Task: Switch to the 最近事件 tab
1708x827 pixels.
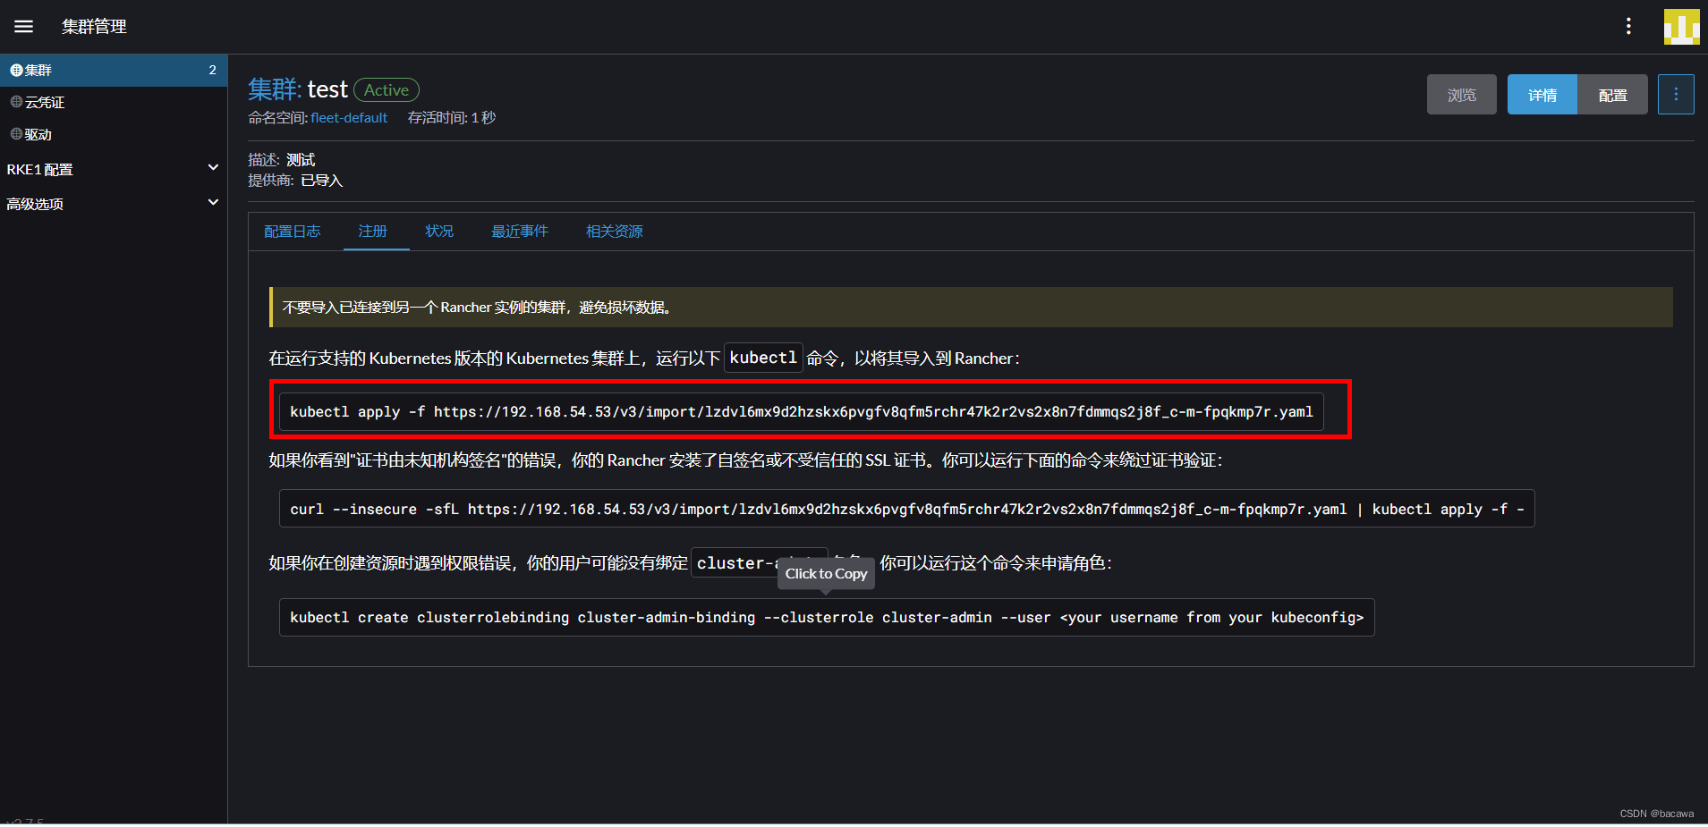Action: click(x=520, y=232)
